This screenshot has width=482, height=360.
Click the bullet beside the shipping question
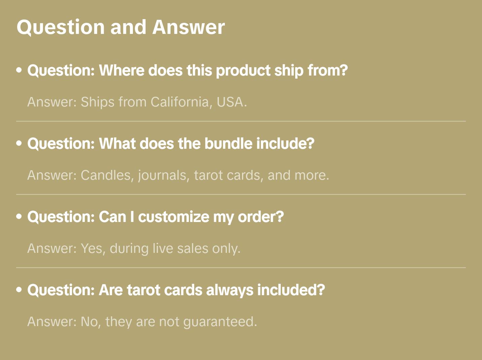[x=19, y=71]
